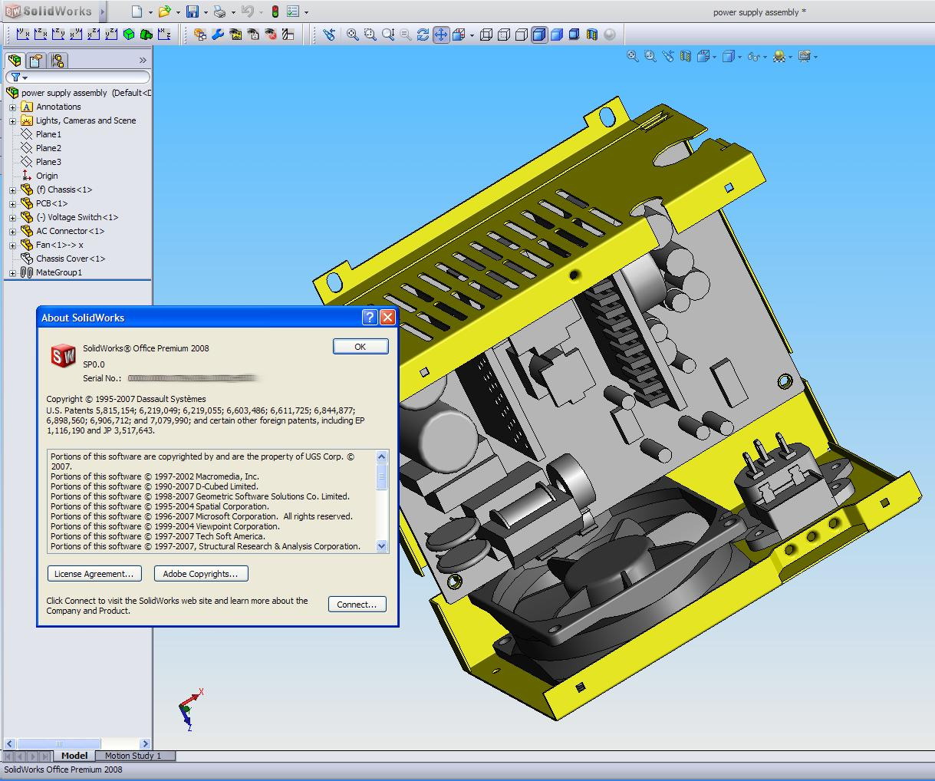
Task: Open Help question mark in About dialog
Action: click(x=370, y=318)
